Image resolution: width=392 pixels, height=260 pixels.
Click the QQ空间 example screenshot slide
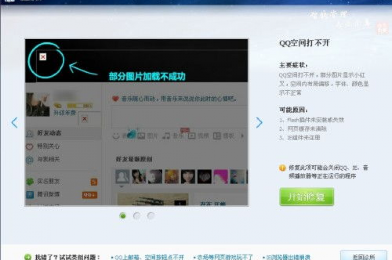[136, 122]
